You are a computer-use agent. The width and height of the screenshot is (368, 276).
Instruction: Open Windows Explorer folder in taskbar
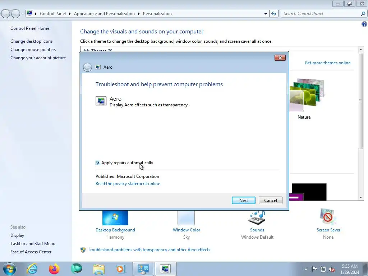click(99, 269)
